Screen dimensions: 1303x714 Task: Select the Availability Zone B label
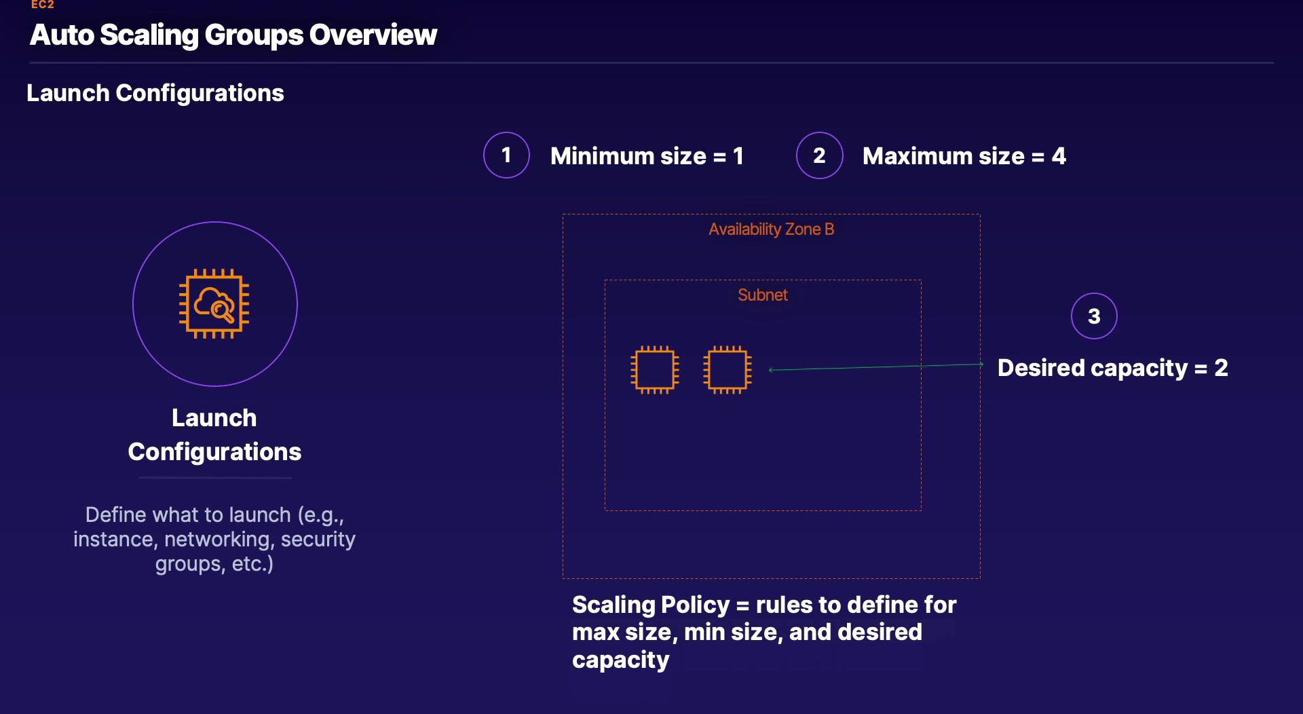771,229
